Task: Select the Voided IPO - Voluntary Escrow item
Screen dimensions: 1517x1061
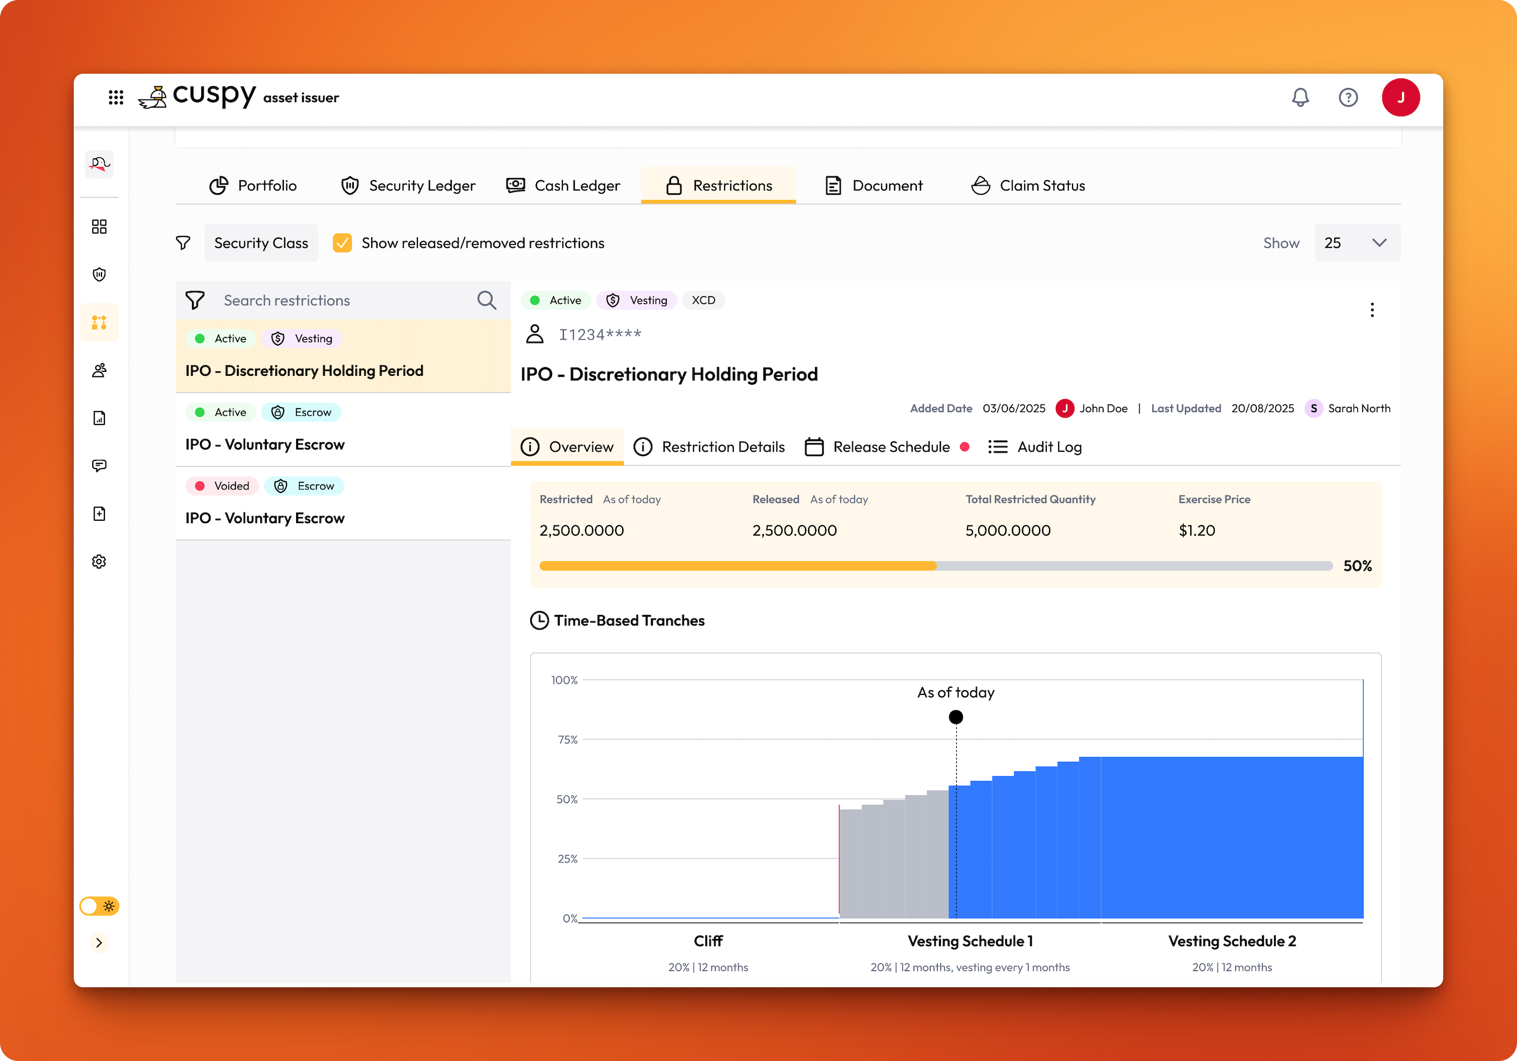Action: pyautogui.click(x=343, y=503)
